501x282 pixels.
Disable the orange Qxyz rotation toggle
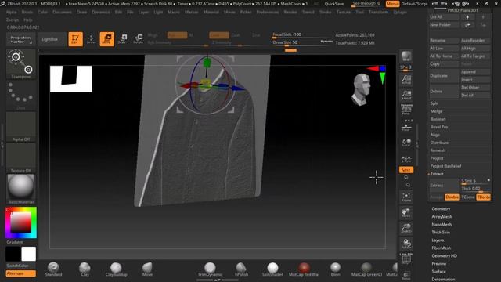(x=406, y=170)
